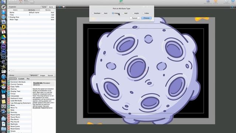Open the Sounds library tab
Screen dimensions: 236x133
click(50, 75)
